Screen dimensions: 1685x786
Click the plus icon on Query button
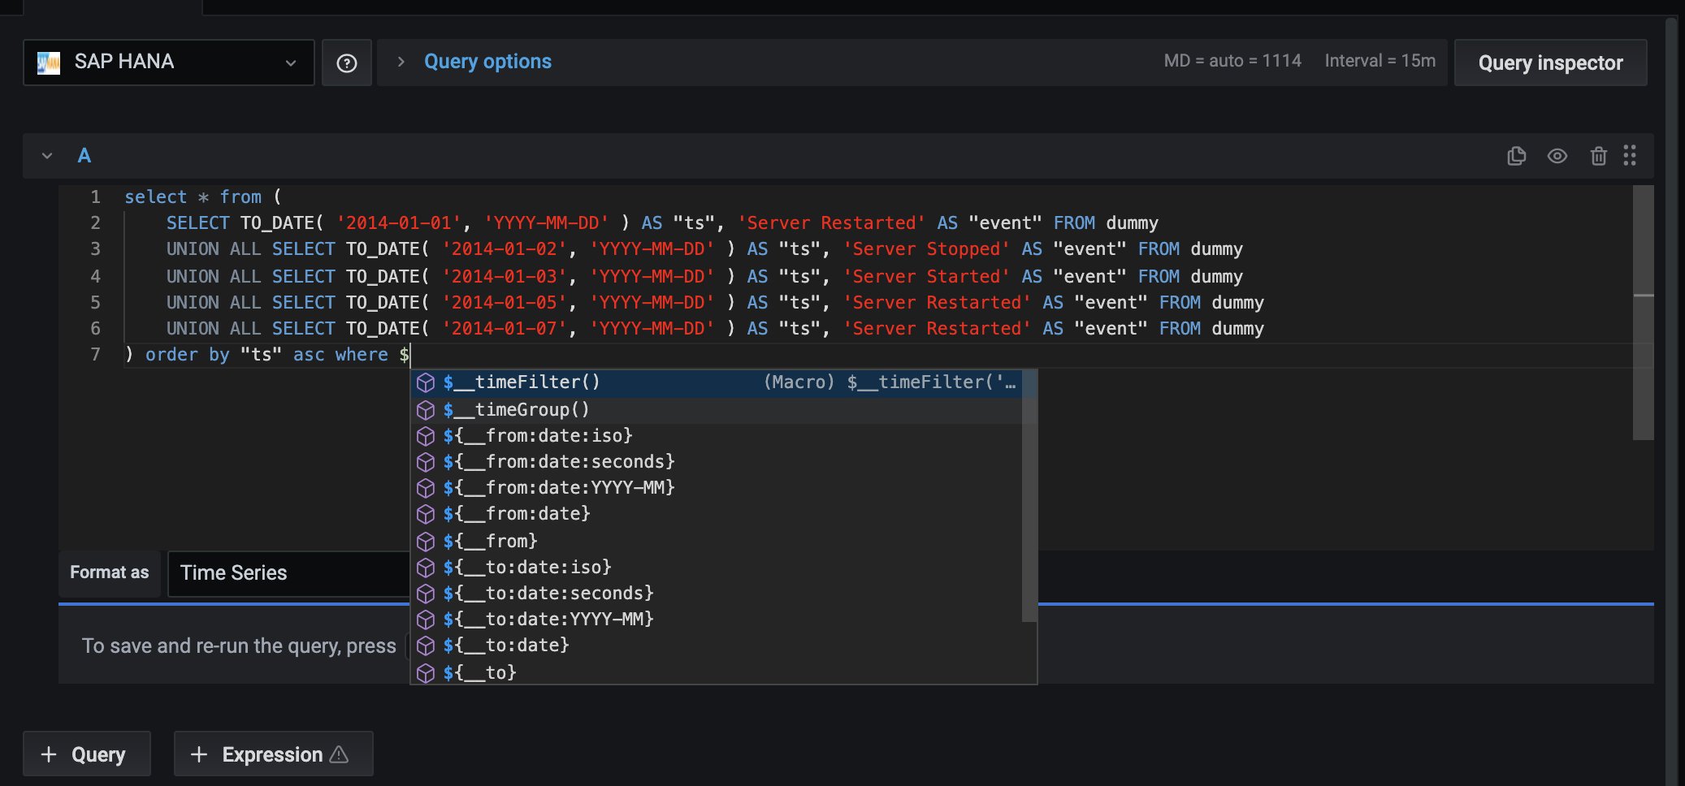(49, 754)
